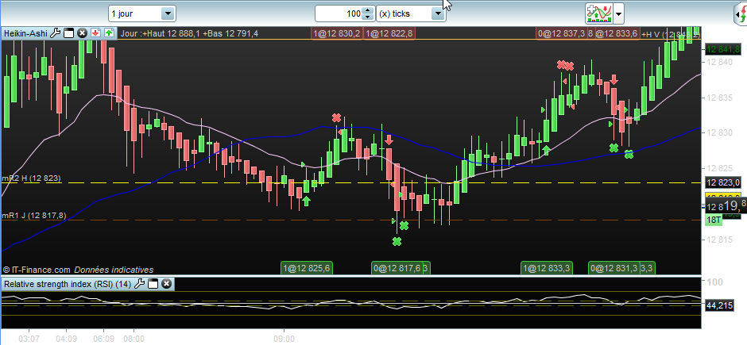
Task: Click the lowest green X marker below 12 815
Action: (397, 241)
